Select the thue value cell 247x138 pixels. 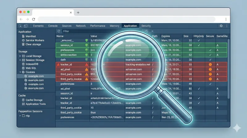click(x=93, y=112)
